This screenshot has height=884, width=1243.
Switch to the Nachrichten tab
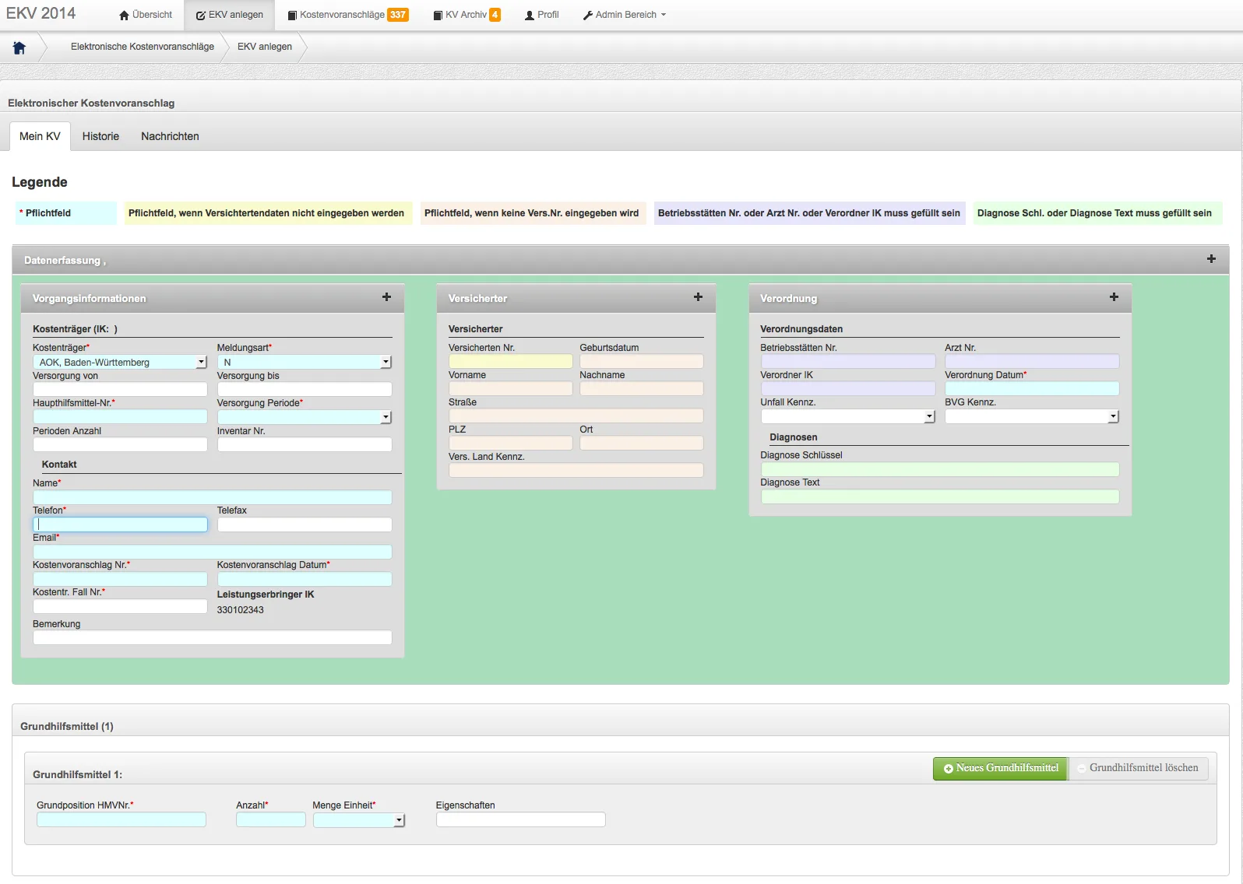[170, 136]
